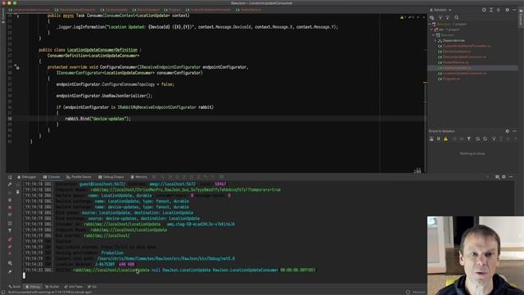Image resolution: width=524 pixels, height=295 pixels.
Task: Click the search magnifier in Solution toolbar
Action: pos(457,18)
